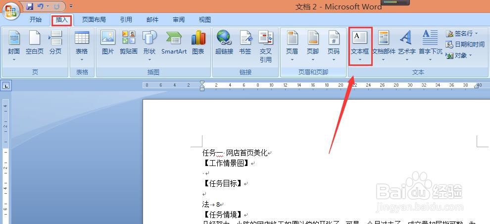490x224 pixels.
Task: Open the 页码 page number options
Action: point(334,46)
